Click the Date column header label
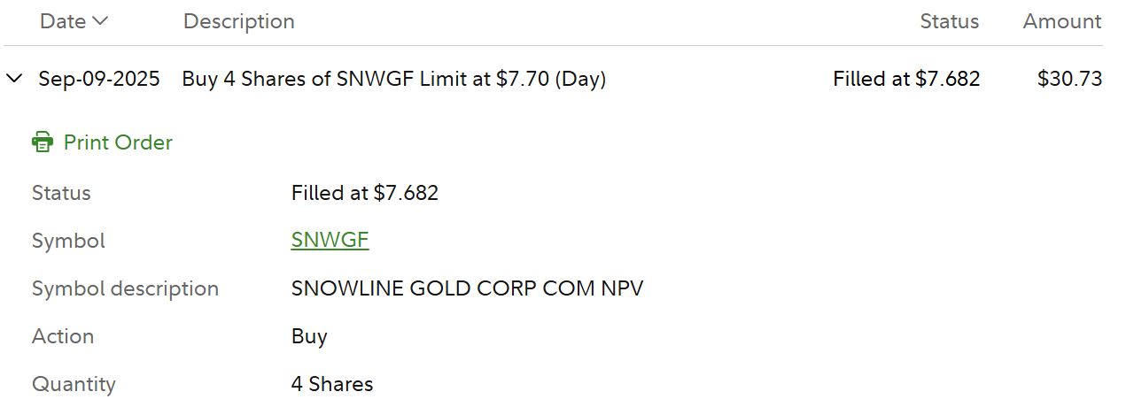 pos(63,21)
